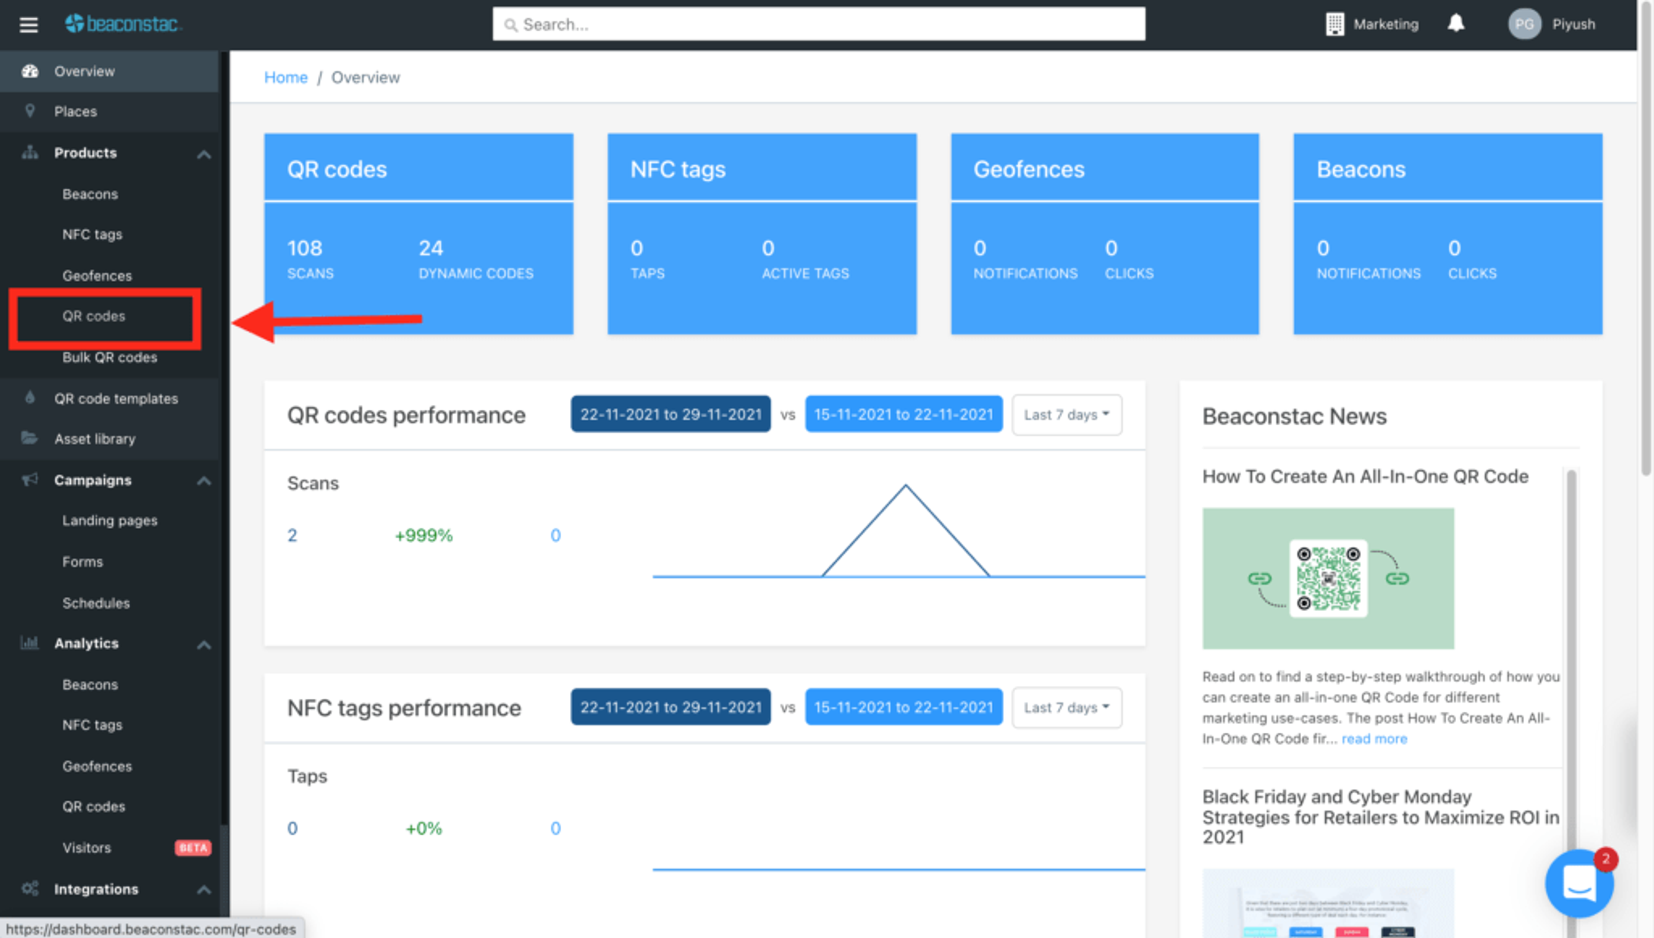Collapse the Campaigns section chevron
The image size is (1654, 938).
point(204,480)
